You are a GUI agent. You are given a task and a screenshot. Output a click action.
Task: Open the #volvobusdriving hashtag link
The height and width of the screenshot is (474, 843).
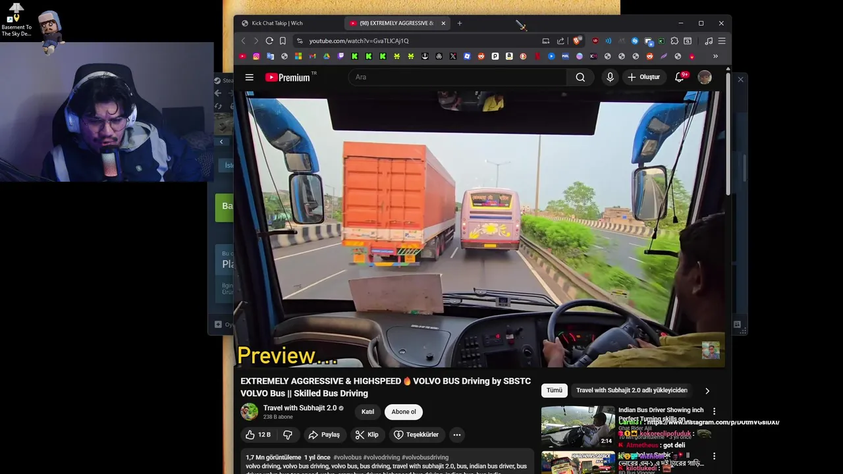point(425,458)
